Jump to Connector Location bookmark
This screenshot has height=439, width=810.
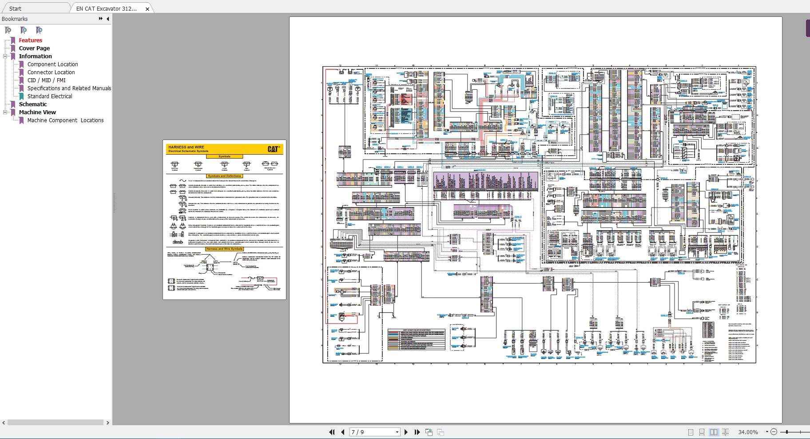click(x=51, y=72)
